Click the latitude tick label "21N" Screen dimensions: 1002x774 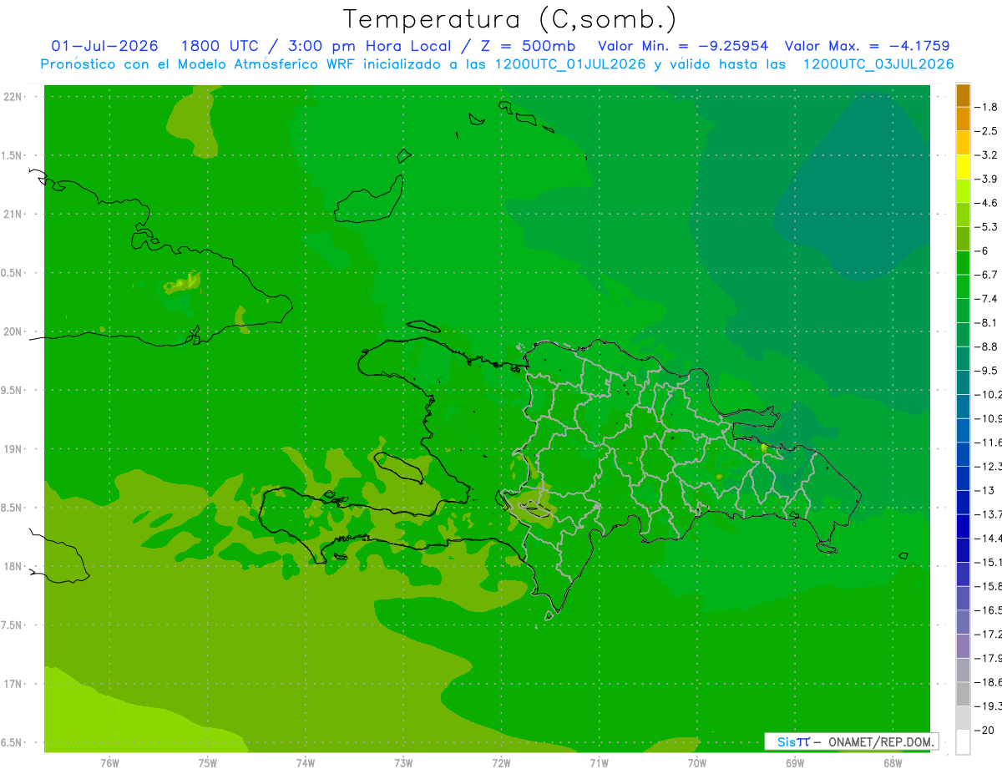point(13,214)
